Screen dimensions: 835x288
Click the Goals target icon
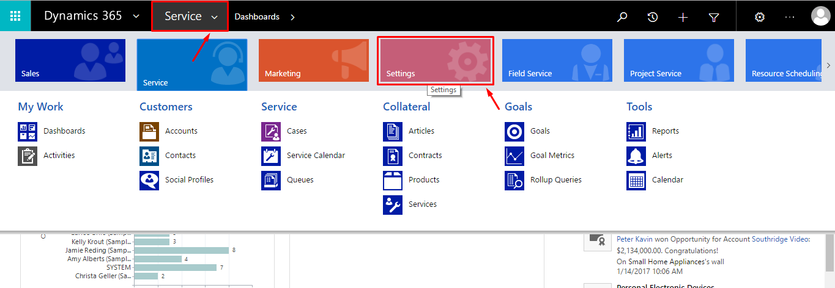[514, 131]
